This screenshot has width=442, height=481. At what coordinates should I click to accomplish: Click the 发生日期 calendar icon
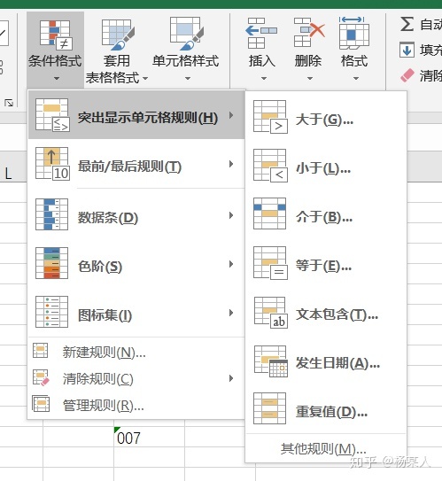(x=271, y=361)
